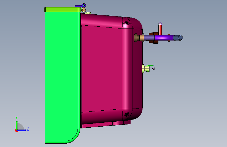Select the pale yellow valve fitting on the tank side
The image size is (227, 147).
(146, 69)
